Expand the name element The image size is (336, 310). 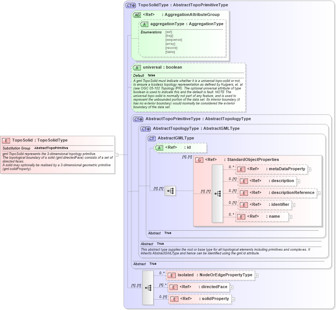pyautogui.click(x=290, y=217)
